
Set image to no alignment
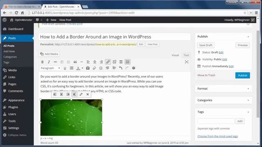(75, 94)
